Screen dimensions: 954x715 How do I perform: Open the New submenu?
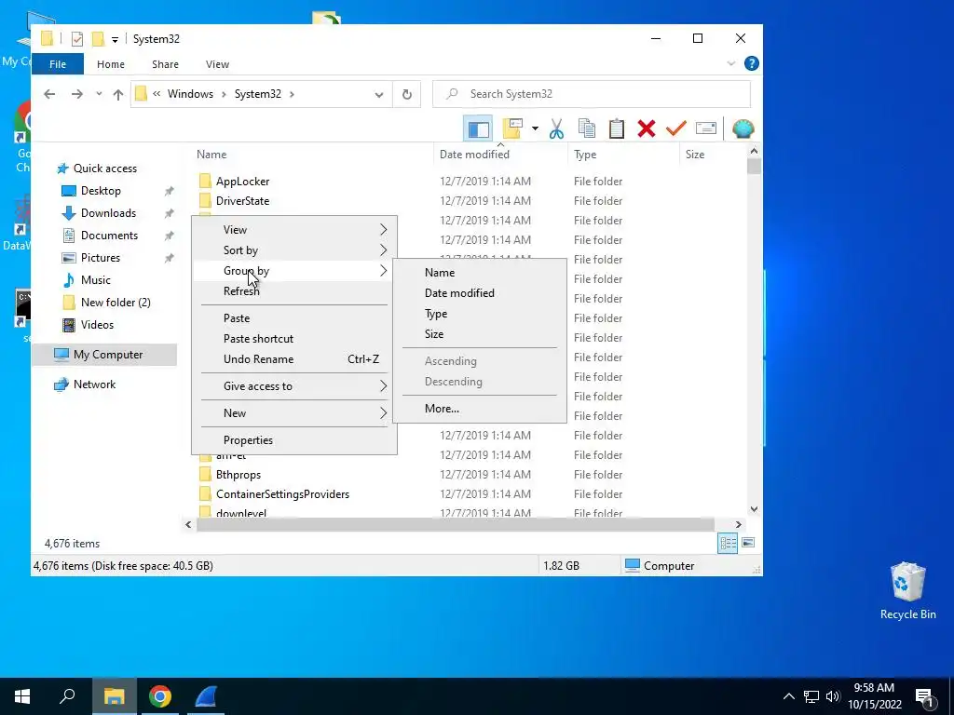(x=294, y=413)
